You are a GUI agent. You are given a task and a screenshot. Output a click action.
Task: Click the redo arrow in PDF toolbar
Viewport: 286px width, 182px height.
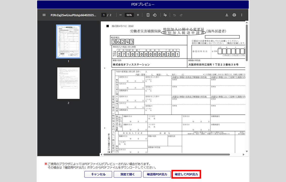181,15
